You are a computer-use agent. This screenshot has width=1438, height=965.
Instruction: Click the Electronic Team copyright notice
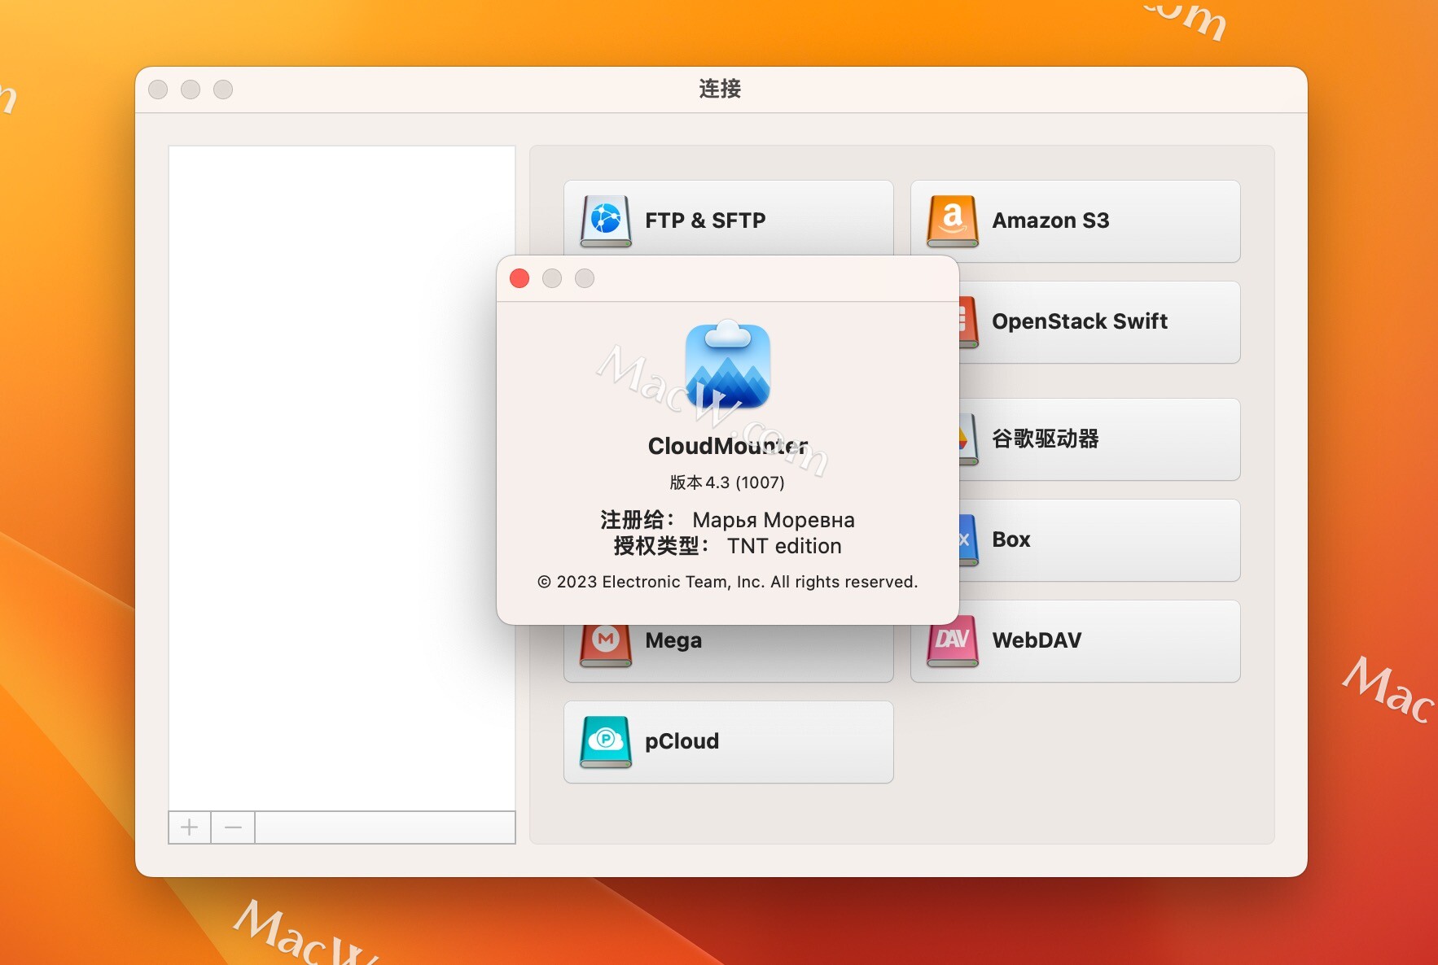727,582
